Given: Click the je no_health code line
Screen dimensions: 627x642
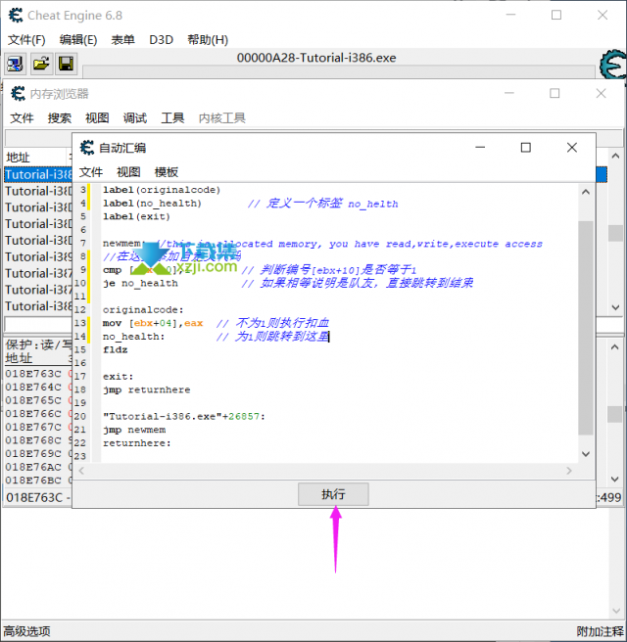Looking at the screenshot, I should 140,284.
